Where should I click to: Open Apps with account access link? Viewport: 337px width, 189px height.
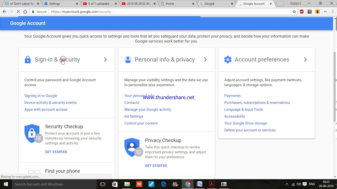point(46,109)
